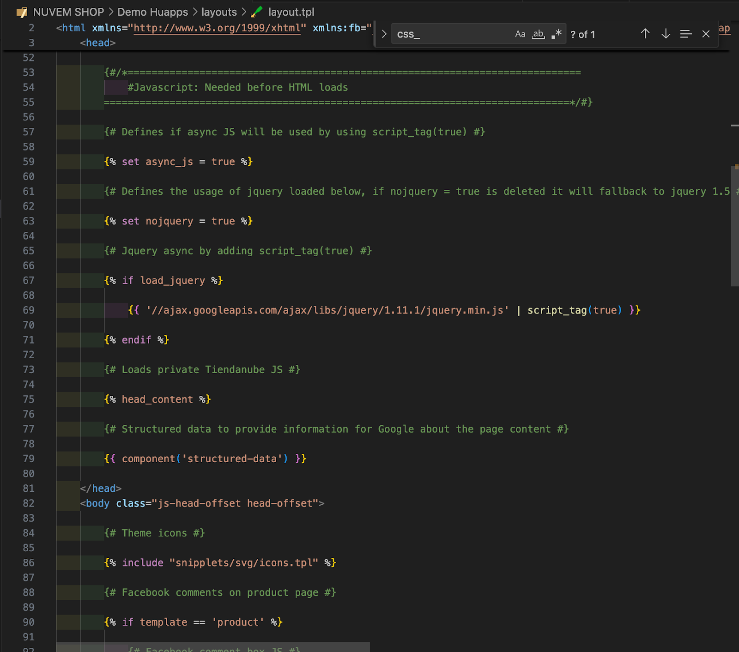Click the NUVEM SHOP folder icon in breadcrumb
This screenshot has height=652, width=739.
tap(22, 12)
